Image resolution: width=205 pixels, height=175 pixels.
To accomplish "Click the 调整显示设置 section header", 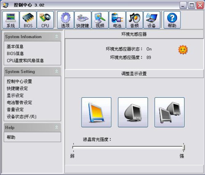I will pyautogui.click(x=134, y=74).
